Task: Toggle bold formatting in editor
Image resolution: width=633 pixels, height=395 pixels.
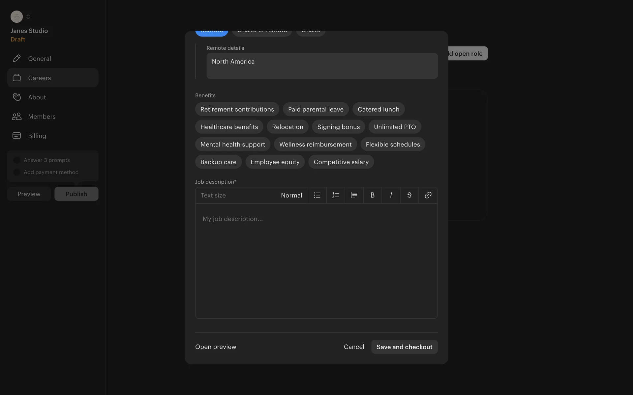Action: click(372, 195)
